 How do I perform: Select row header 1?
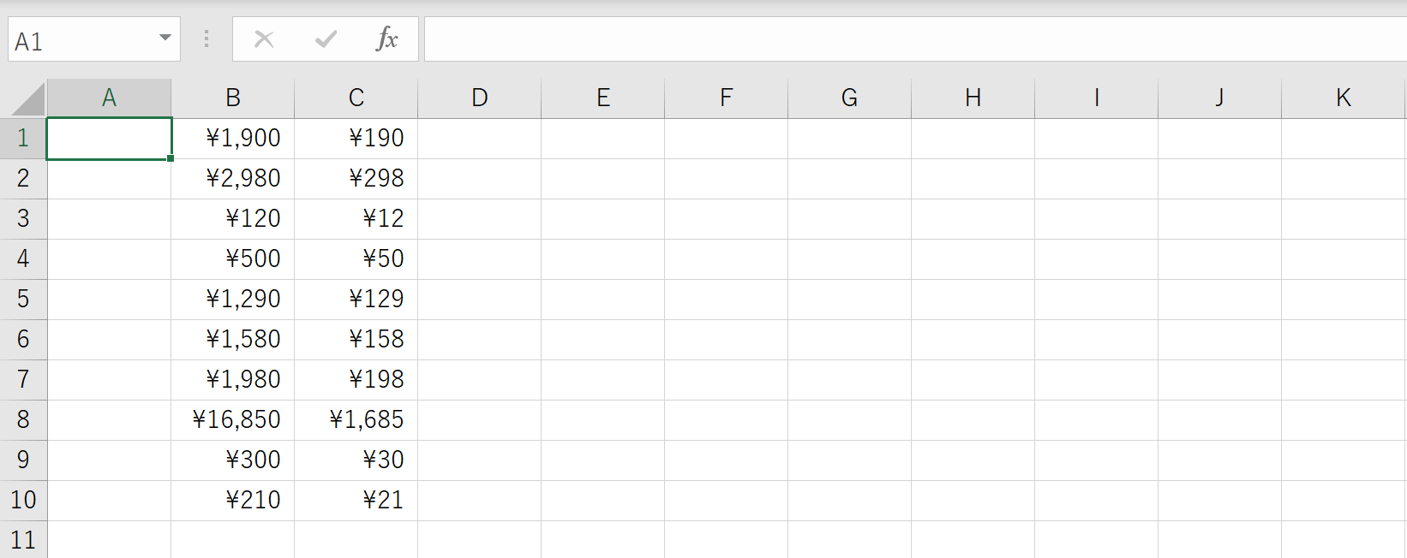pyautogui.click(x=23, y=138)
